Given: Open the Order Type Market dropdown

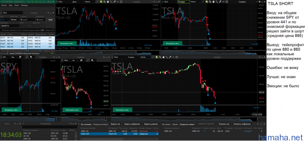Looking at the screenshot, I should coord(15,20).
